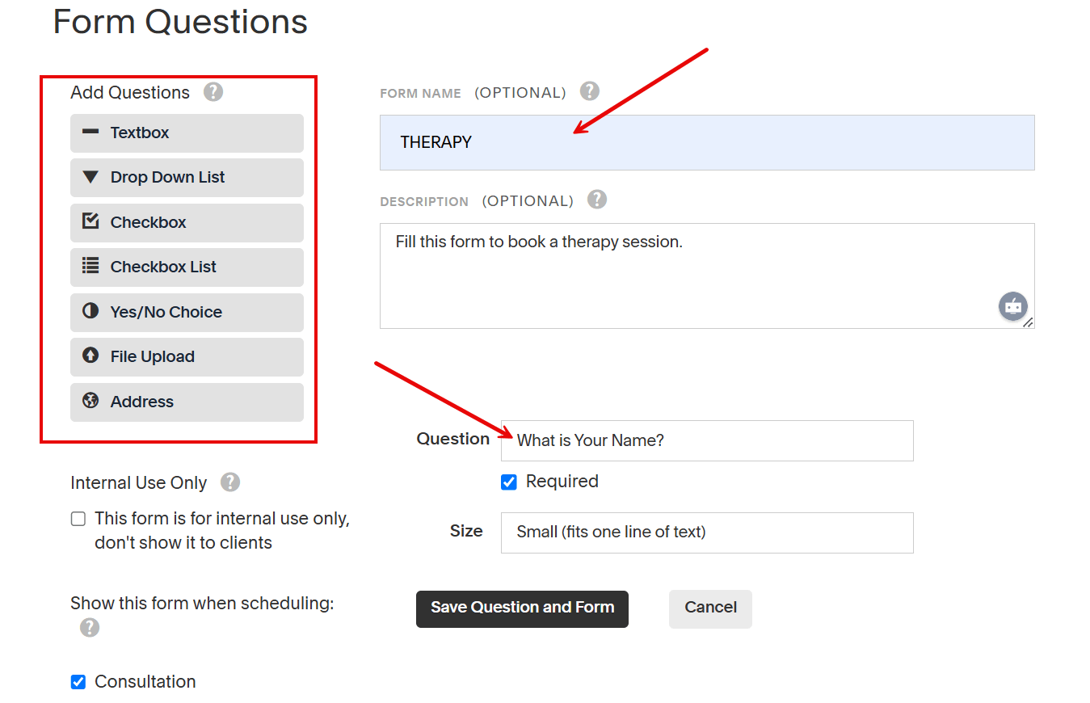
Task: Open the AI assistant in the description box
Action: coord(1012,306)
